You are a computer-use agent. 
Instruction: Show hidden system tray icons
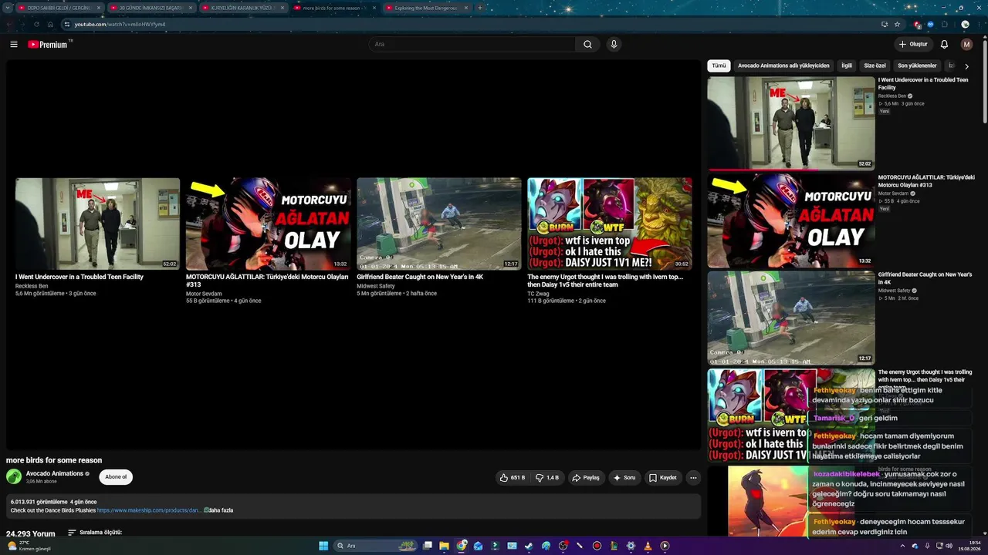point(902,546)
